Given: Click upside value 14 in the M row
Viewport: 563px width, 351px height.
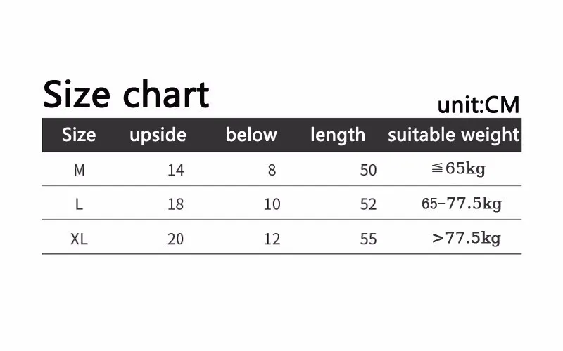Looking at the screenshot, I should [x=176, y=170].
